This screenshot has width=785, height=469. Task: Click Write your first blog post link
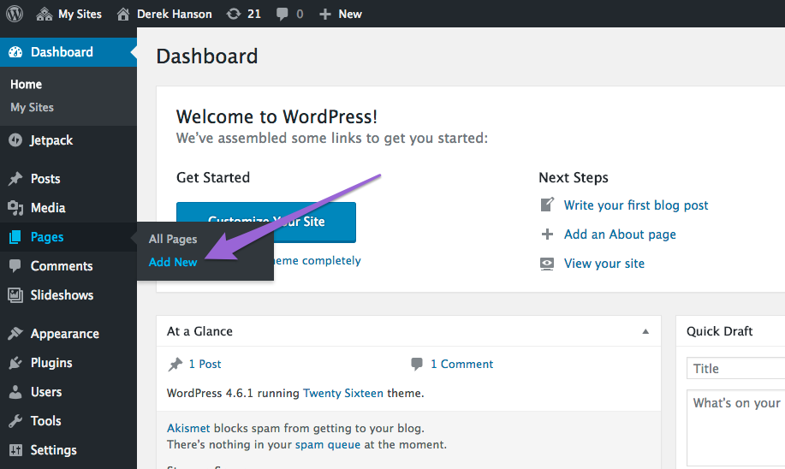(636, 205)
